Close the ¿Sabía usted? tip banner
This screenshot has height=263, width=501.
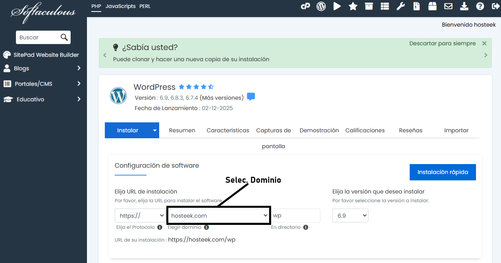point(484,43)
